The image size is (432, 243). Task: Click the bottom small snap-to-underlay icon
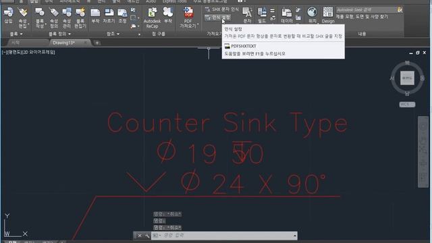click(x=134, y=26)
